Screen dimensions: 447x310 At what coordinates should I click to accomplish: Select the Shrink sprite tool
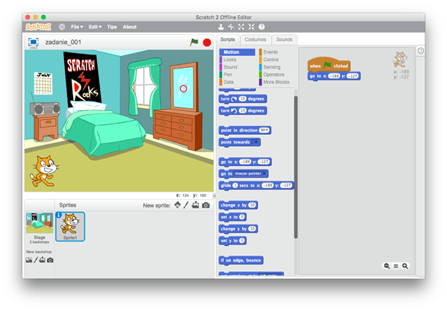tap(251, 27)
